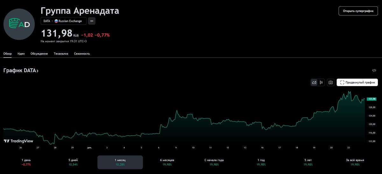This screenshot has height=174, width=382.
Task: Select the С начала года range
Action: point(215,162)
